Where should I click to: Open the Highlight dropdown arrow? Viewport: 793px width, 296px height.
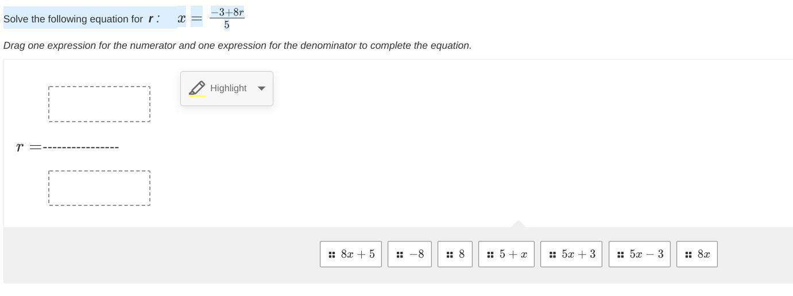(x=261, y=88)
